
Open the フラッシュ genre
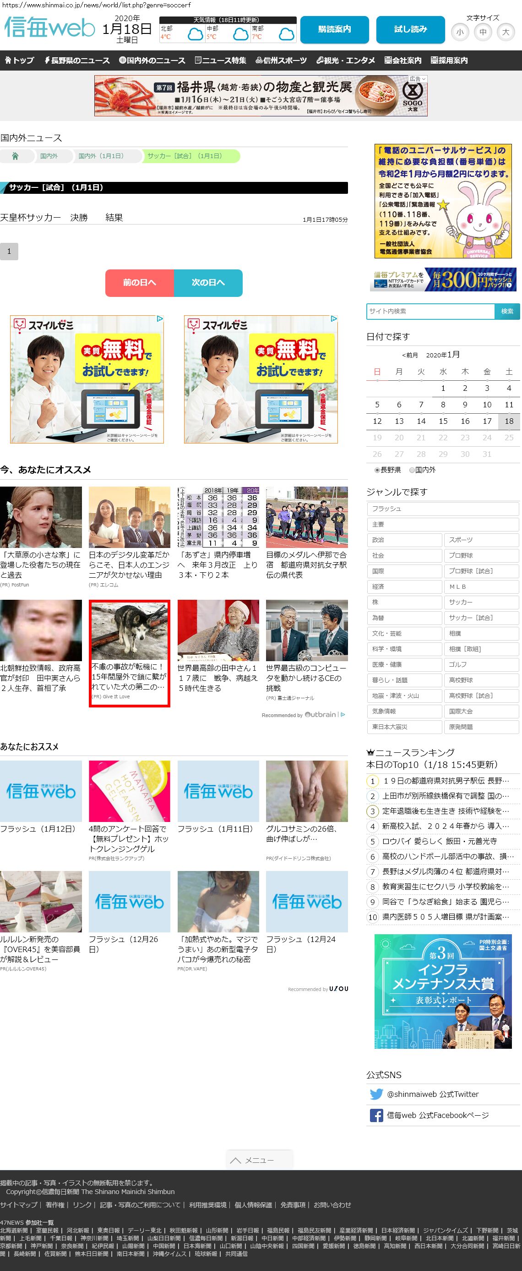tap(443, 509)
